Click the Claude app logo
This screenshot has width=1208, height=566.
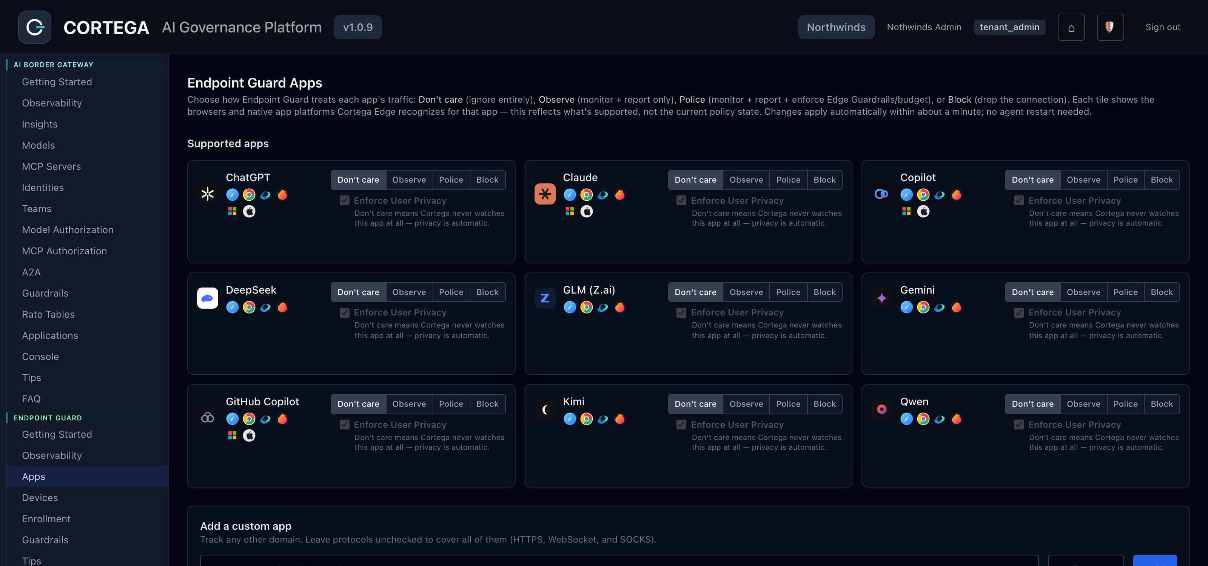point(545,194)
